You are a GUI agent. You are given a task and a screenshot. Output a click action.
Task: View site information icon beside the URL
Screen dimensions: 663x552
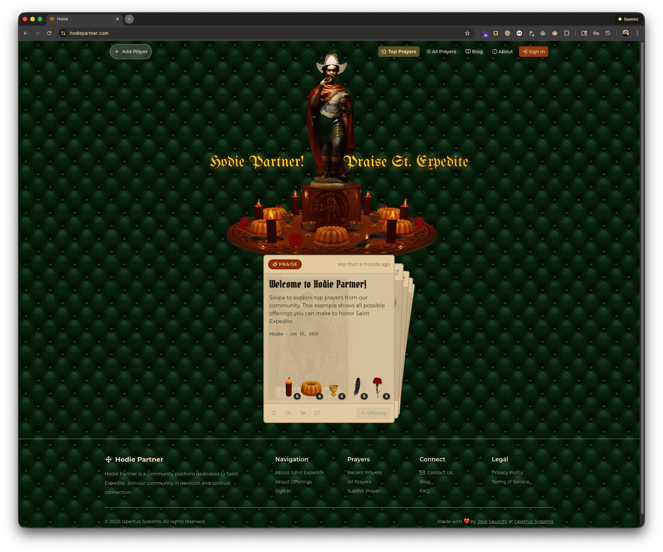[64, 33]
